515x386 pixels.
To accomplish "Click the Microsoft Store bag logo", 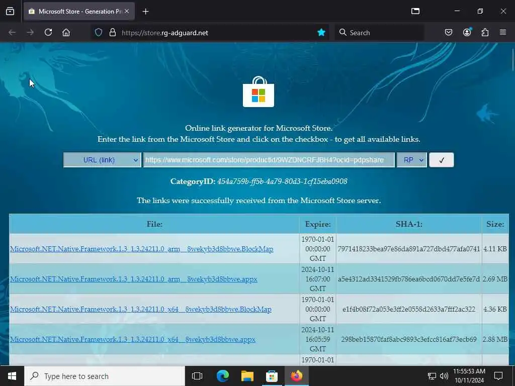I will pyautogui.click(x=259, y=92).
